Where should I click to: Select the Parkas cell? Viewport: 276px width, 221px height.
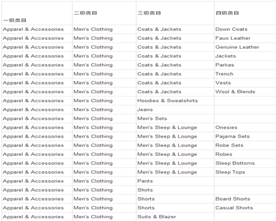click(x=245, y=65)
